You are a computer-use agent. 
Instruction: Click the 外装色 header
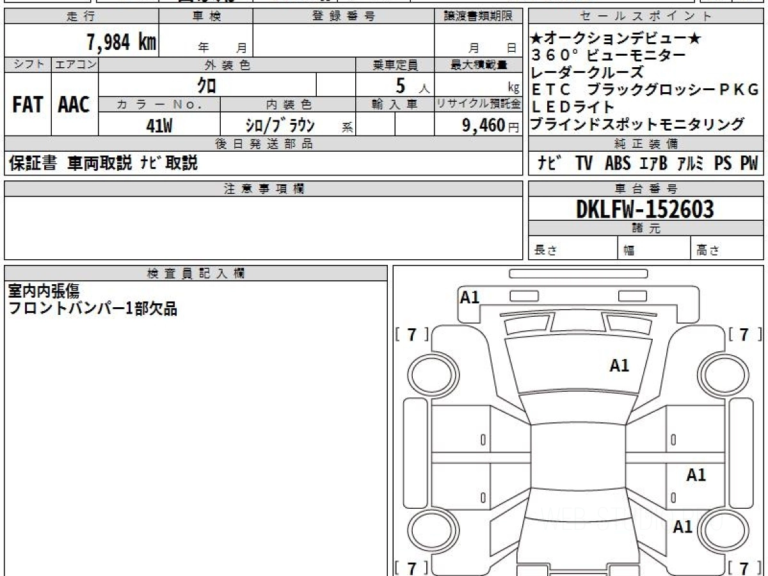(x=227, y=65)
